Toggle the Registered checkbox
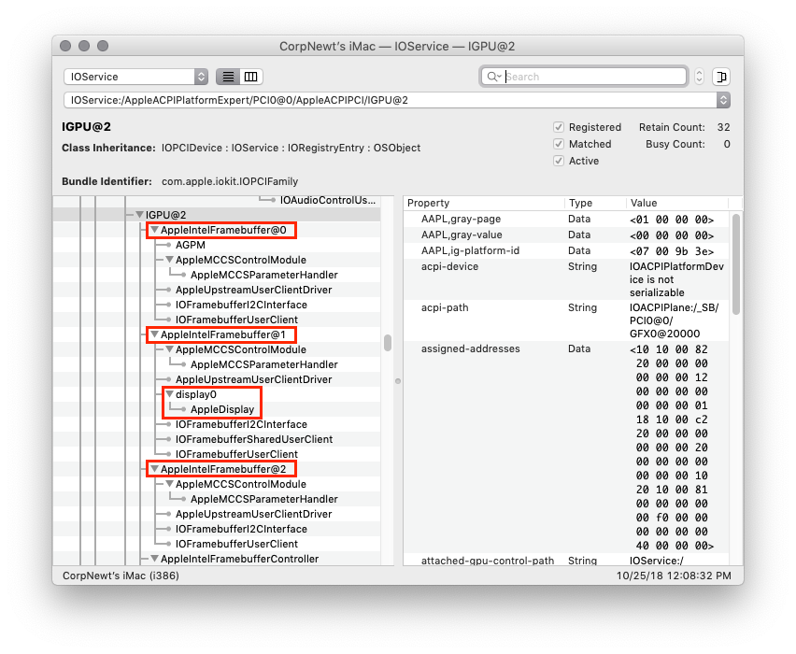Viewport: 796px width, 654px height. (x=559, y=127)
